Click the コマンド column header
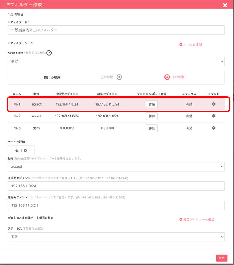This screenshot has width=234, height=265. click(213, 94)
